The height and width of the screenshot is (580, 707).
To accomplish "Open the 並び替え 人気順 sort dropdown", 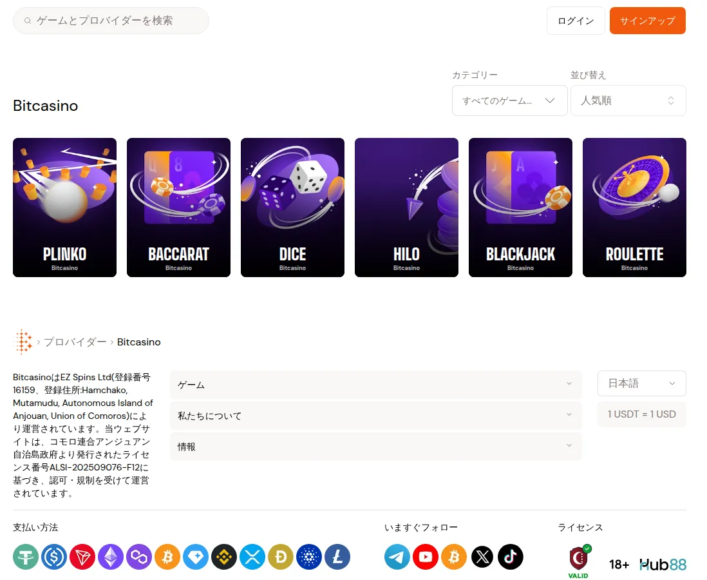I will (x=628, y=101).
